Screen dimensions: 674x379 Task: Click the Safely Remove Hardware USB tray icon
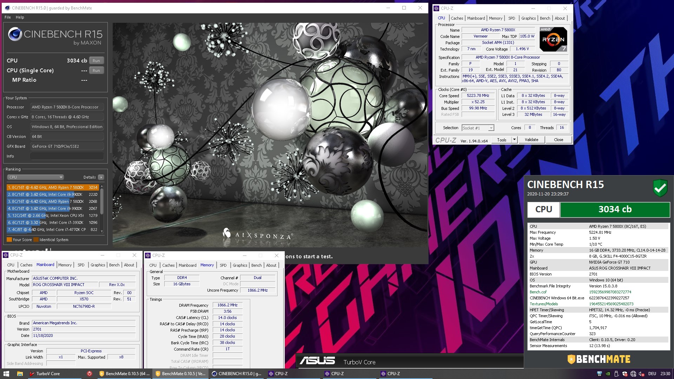point(616,374)
